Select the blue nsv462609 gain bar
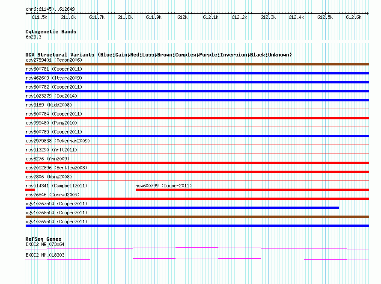 click(x=197, y=82)
